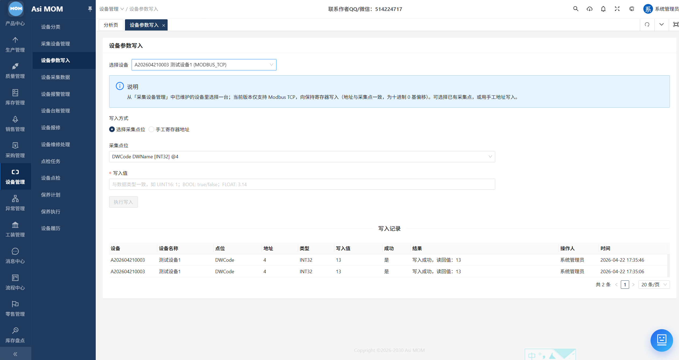Open 点检任务 menu item

[50, 161]
